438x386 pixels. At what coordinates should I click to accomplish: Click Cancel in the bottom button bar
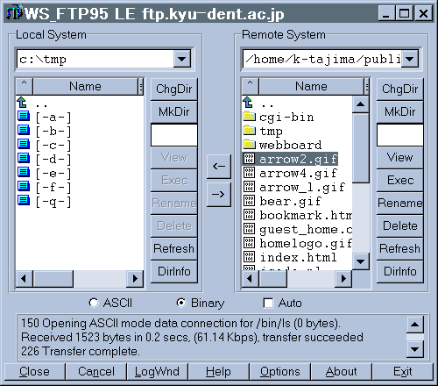96,372
